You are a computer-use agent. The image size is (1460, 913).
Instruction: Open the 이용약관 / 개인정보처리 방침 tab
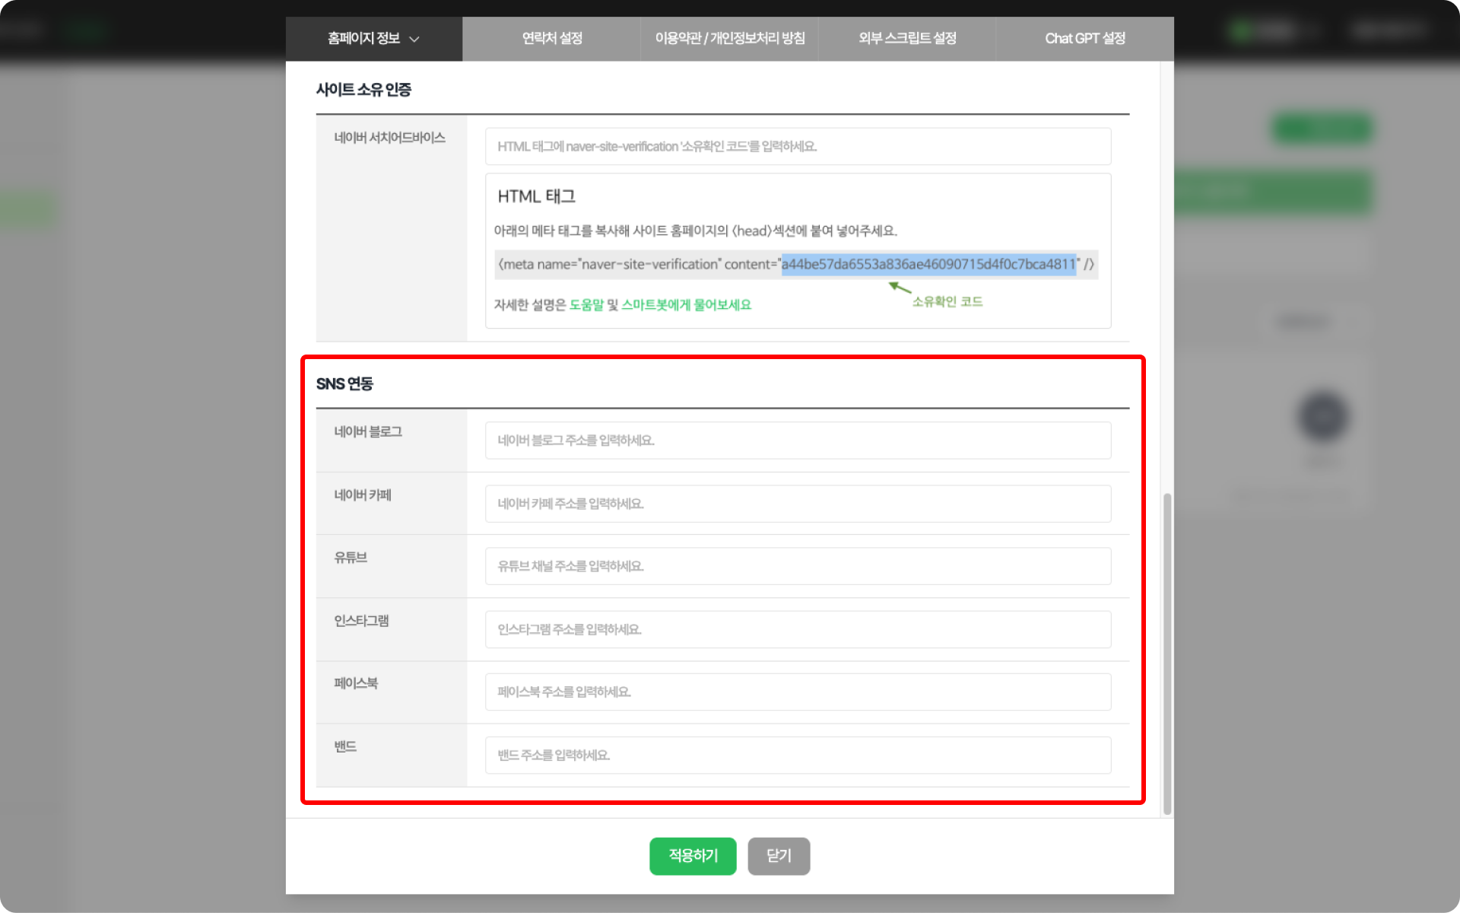(729, 38)
